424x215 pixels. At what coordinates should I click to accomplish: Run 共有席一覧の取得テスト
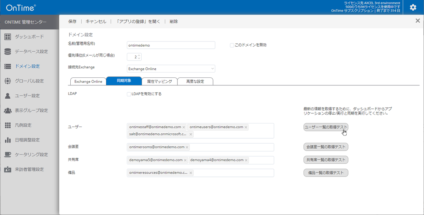click(x=326, y=160)
